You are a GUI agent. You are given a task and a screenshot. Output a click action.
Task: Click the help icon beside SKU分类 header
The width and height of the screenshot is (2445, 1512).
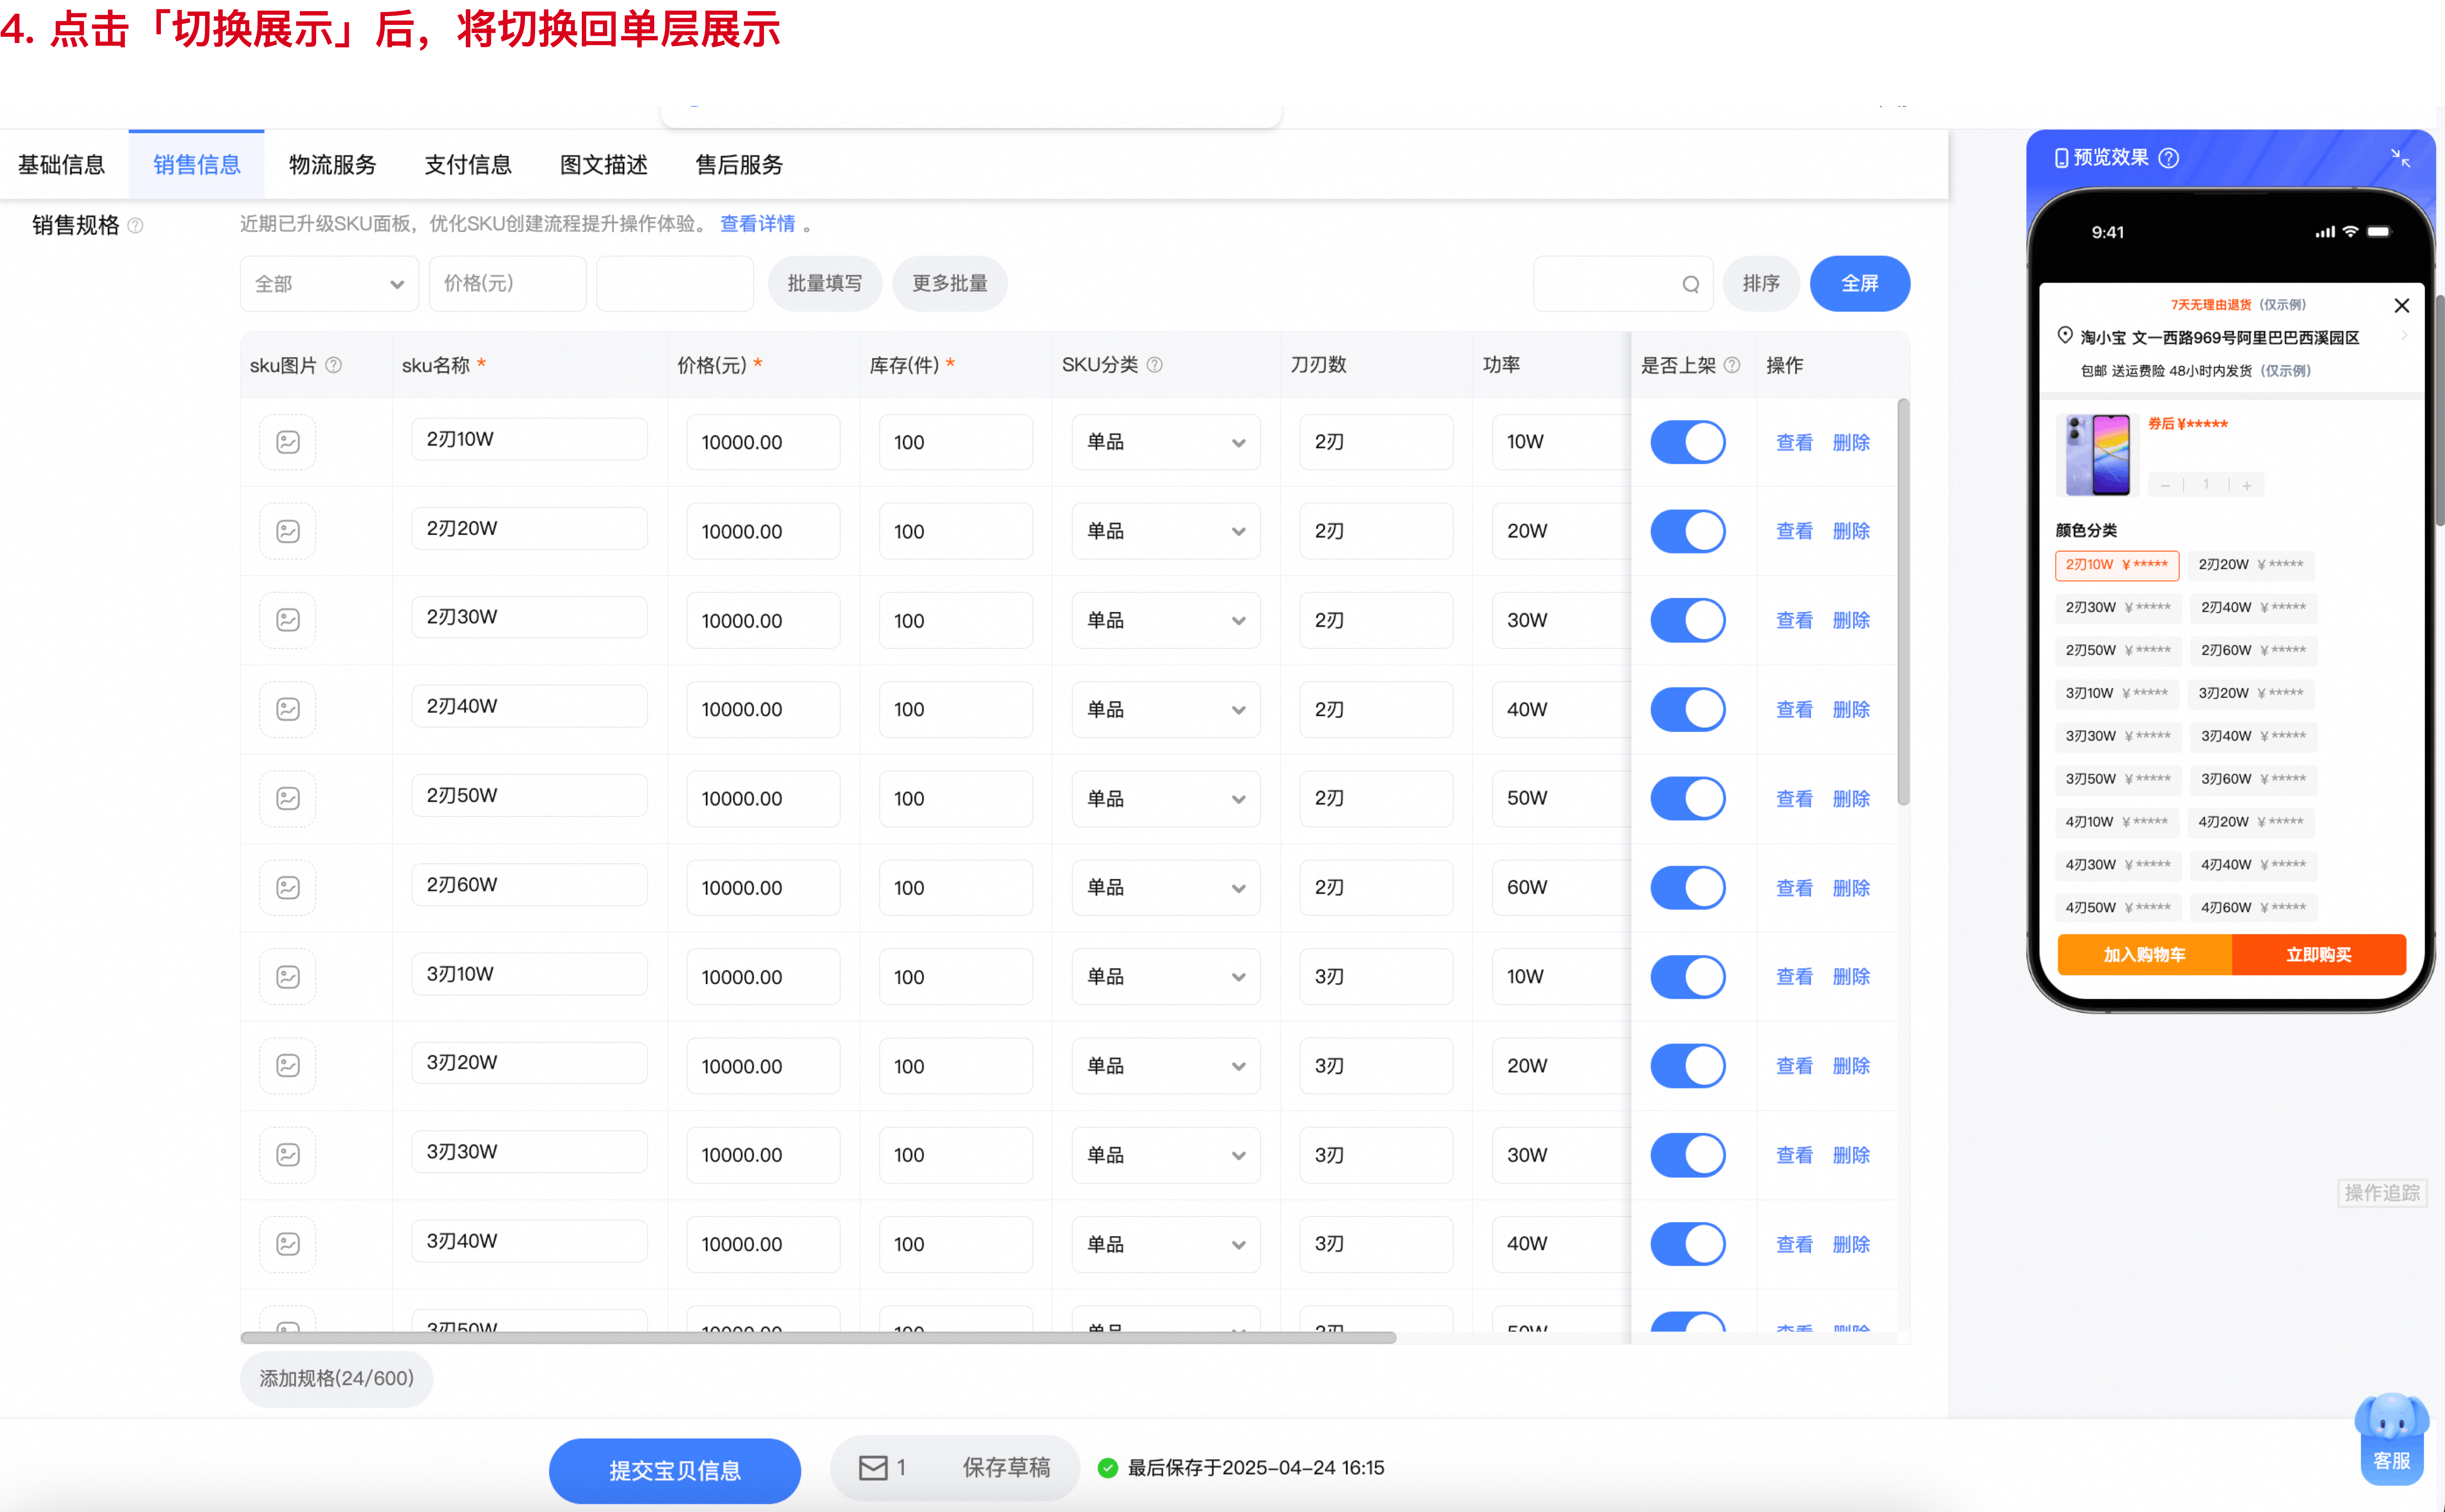click(1154, 365)
